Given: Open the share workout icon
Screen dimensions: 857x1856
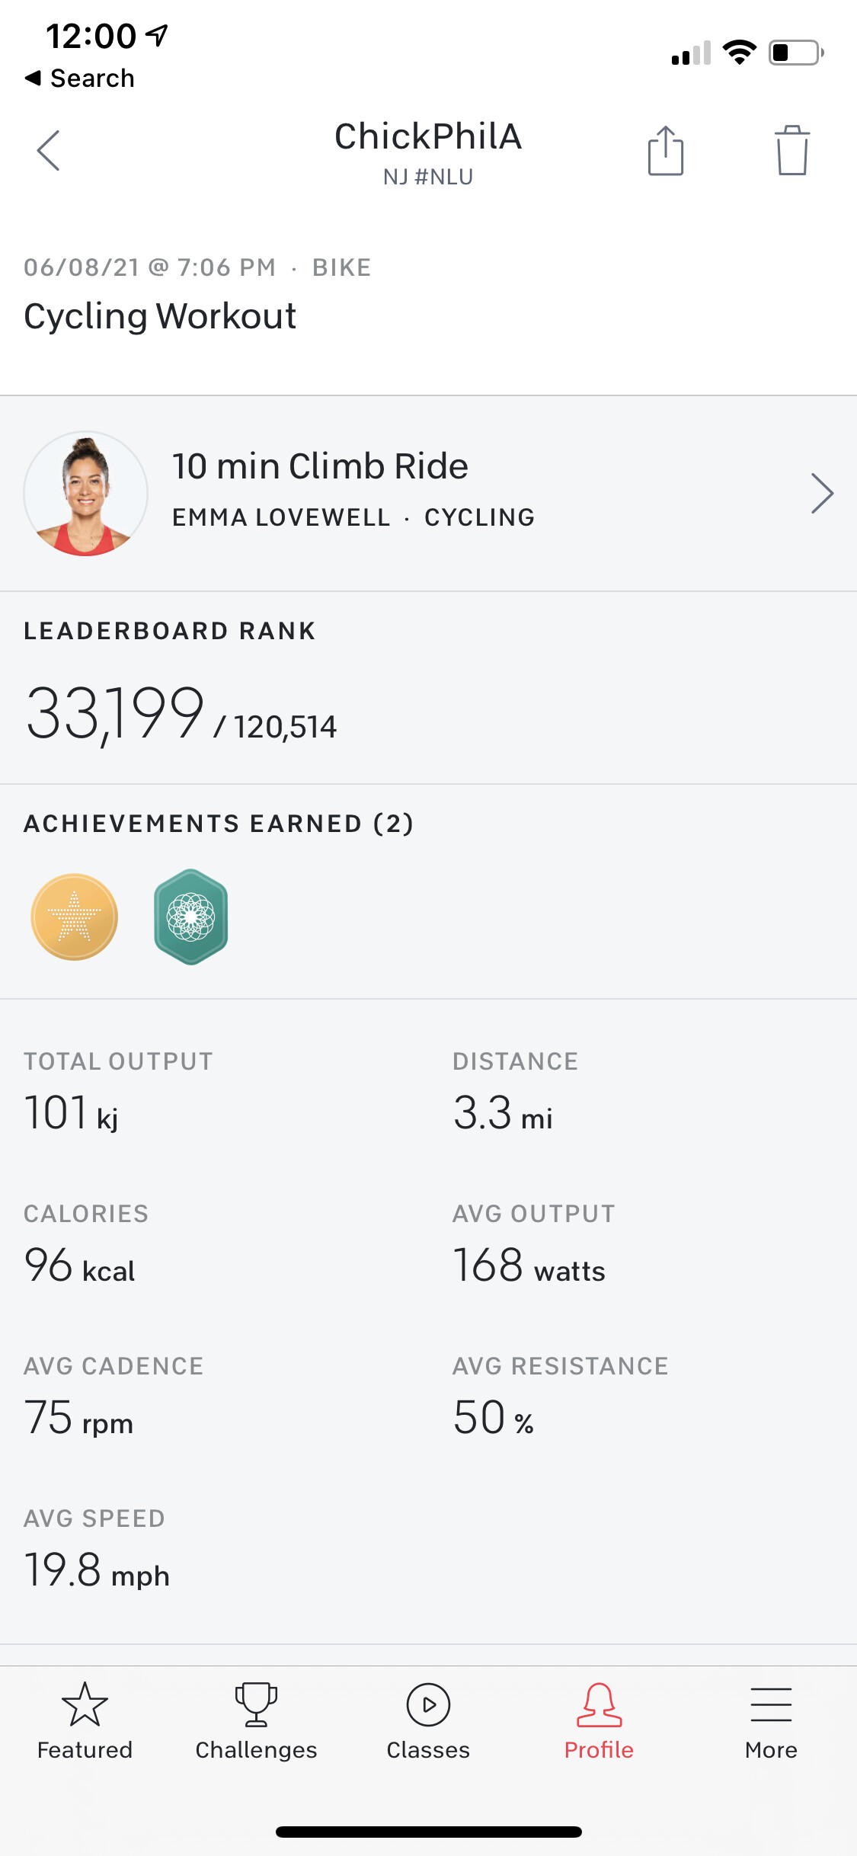Looking at the screenshot, I should (x=665, y=151).
